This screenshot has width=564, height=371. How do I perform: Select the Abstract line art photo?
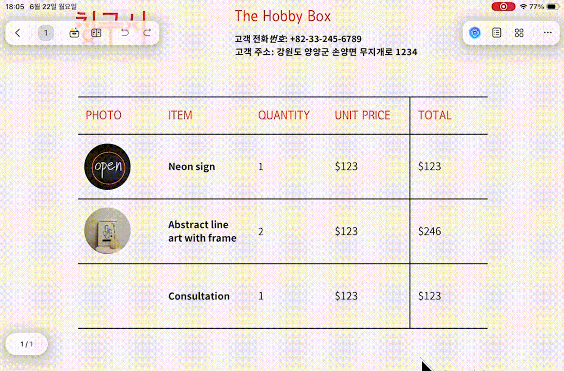point(107,231)
